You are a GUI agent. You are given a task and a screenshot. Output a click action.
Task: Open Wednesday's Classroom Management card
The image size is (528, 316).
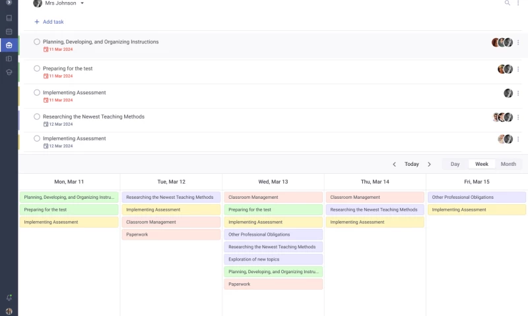tap(273, 197)
